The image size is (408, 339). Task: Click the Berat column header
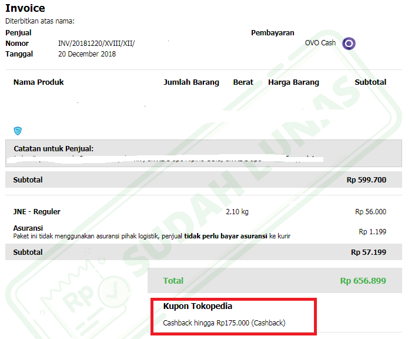click(243, 82)
